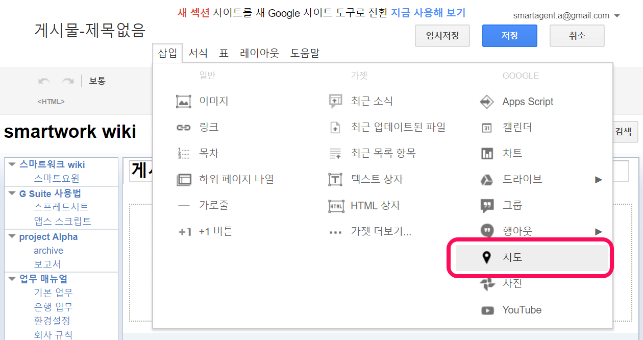643x340 pixels.
Task: Open the account dropdown next to email
Action: click(x=617, y=16)
